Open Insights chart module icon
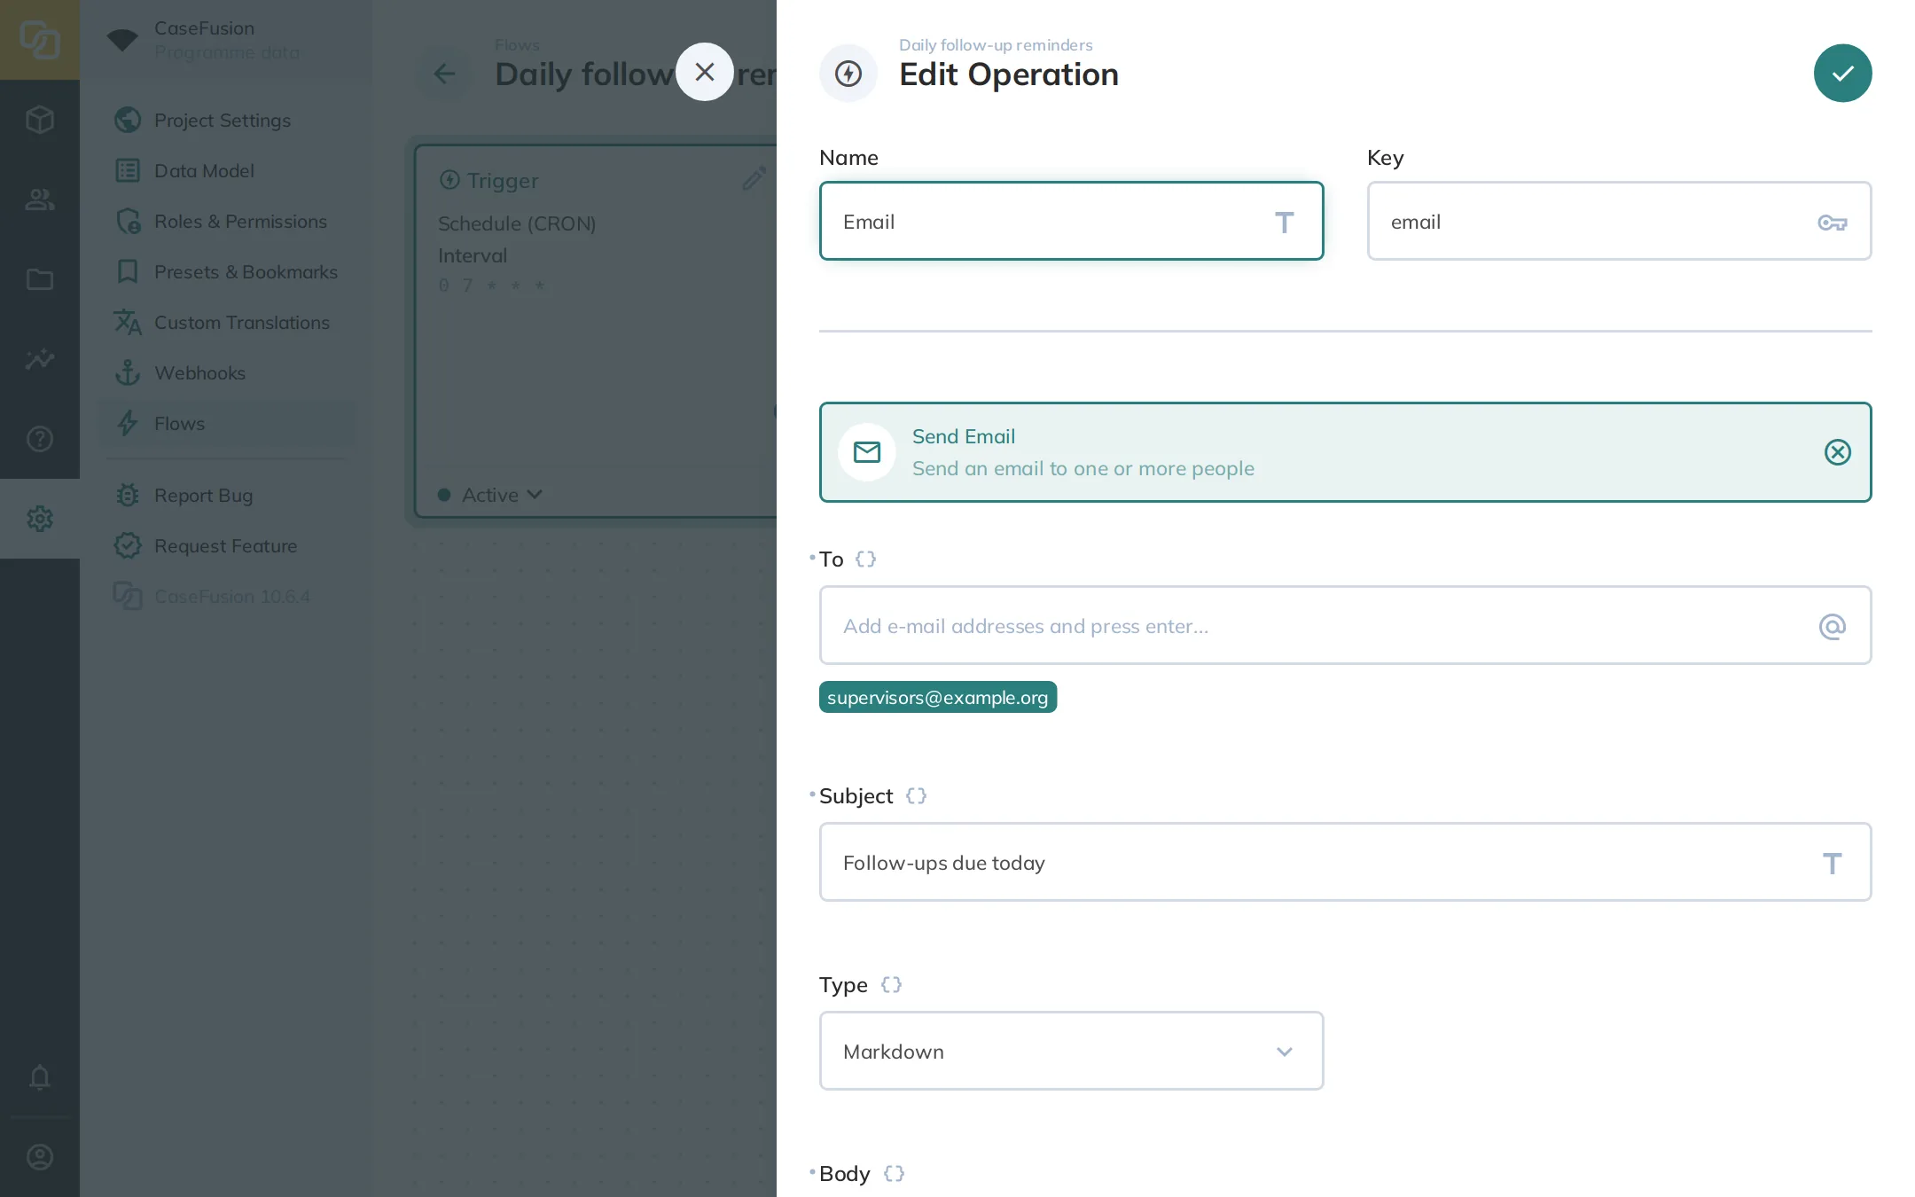Screen dimensions: 1915x1197 [40, 359]
